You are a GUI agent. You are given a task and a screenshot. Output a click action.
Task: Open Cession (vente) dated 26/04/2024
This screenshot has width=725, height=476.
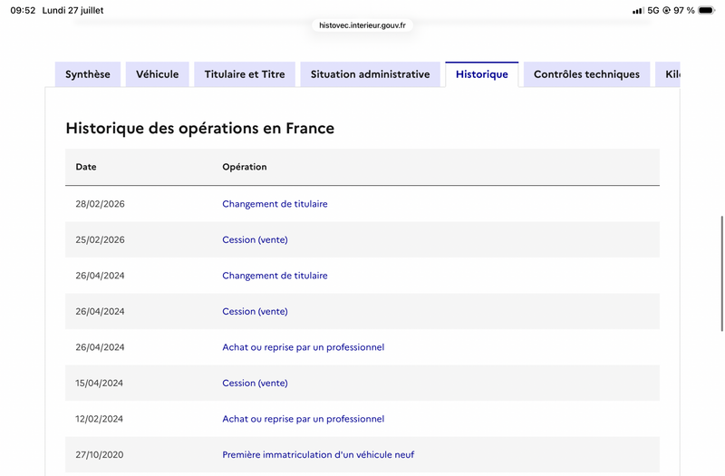point(255,311)
